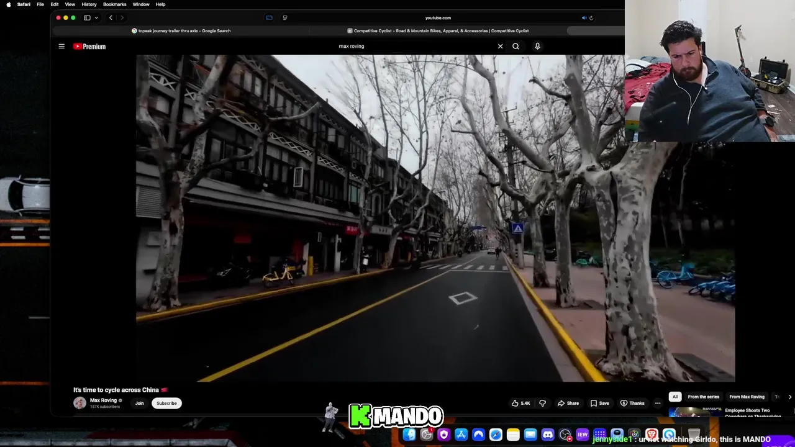795x447 pixels.
Task: Go to the YouTube Premium home logo
Action: [89, 46]
